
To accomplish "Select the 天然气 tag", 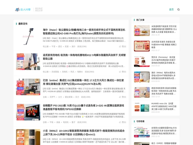I will (52, 97).
